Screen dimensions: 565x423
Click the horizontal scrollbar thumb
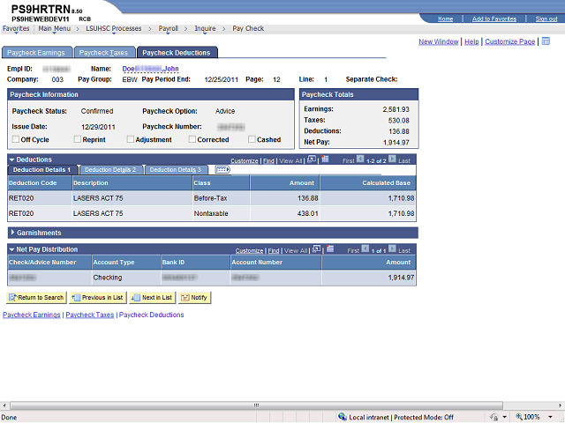[256, 405]
